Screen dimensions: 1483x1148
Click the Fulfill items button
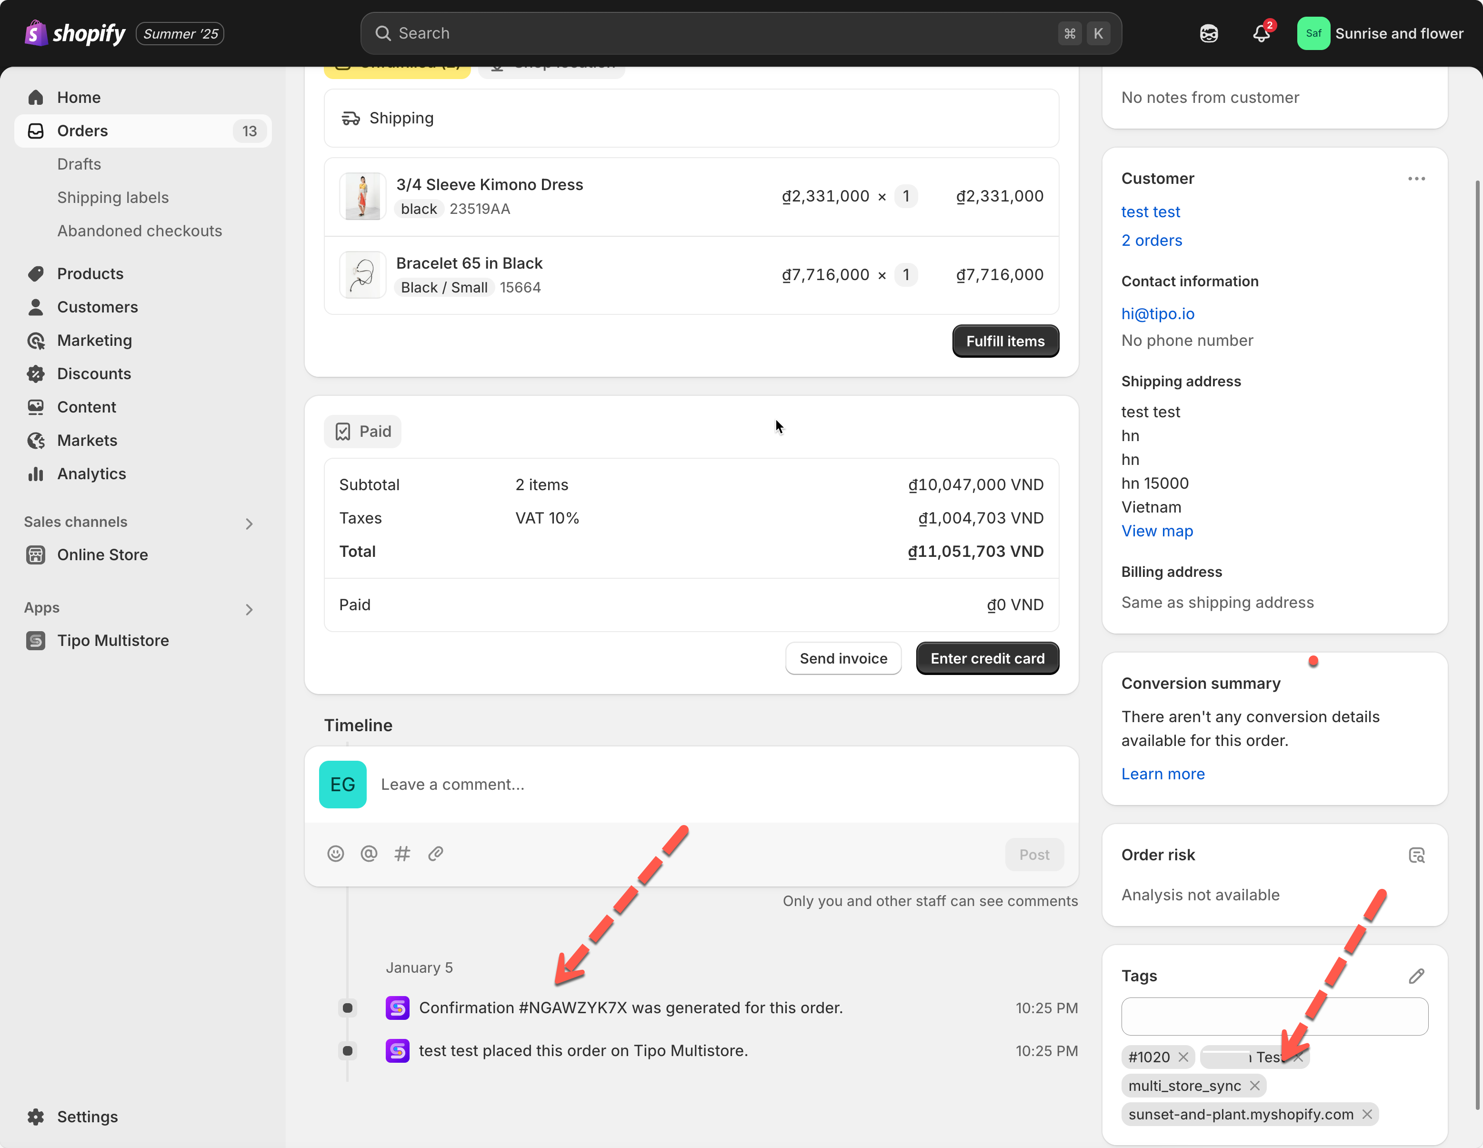[x=1005, y=341]
